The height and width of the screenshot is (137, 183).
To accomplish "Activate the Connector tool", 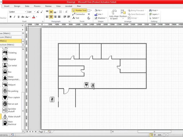I will coord(79,14).
